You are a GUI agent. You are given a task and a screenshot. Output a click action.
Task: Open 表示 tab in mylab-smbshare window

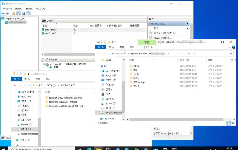pos(132,47)
